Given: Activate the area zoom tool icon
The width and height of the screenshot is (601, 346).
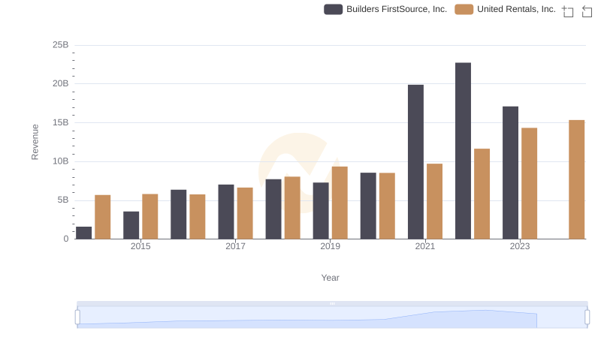Looking at the screenshot, I should point(567,11).
